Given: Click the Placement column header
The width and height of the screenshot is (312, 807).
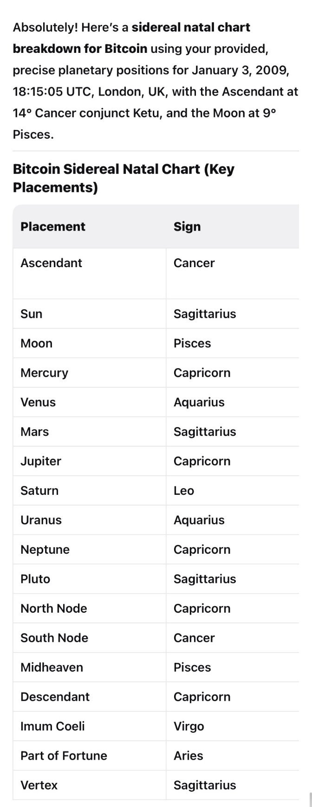Looking at the screenshot, I should (53, 226).
